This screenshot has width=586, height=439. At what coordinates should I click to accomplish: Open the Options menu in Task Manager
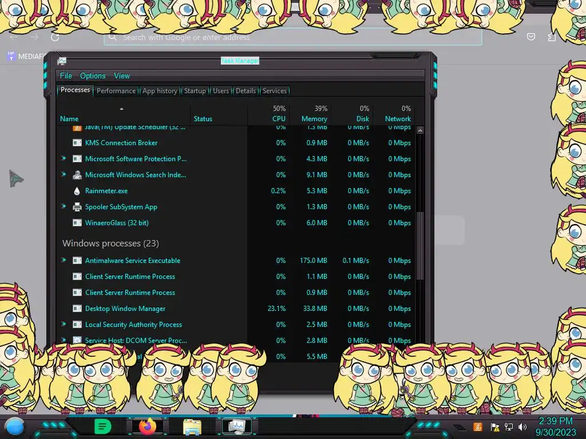tap(93, 76)
